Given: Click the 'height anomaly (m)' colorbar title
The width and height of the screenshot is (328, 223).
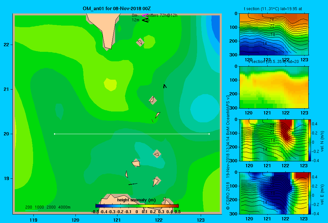Looking at the screenshot, I should (x=136, y=200).
